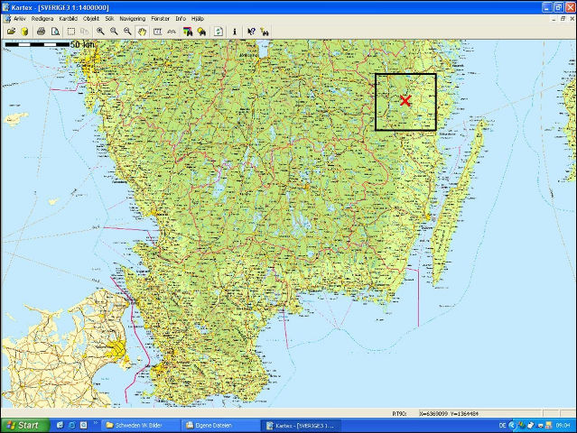Open print preview from the toolbar
Screen dimensions: 577x433
pos(54,31)
